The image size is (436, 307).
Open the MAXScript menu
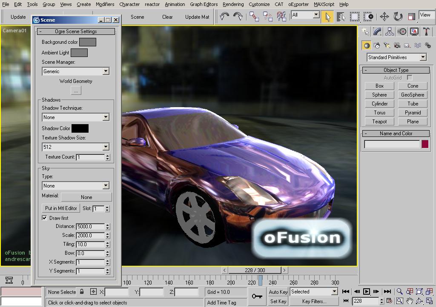point(324,4)
